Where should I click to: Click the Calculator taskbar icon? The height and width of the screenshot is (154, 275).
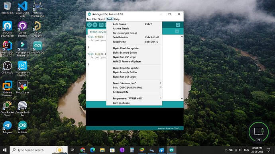click(132, 150)
